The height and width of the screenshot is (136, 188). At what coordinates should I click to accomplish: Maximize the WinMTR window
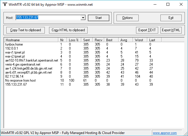point(168,4)
